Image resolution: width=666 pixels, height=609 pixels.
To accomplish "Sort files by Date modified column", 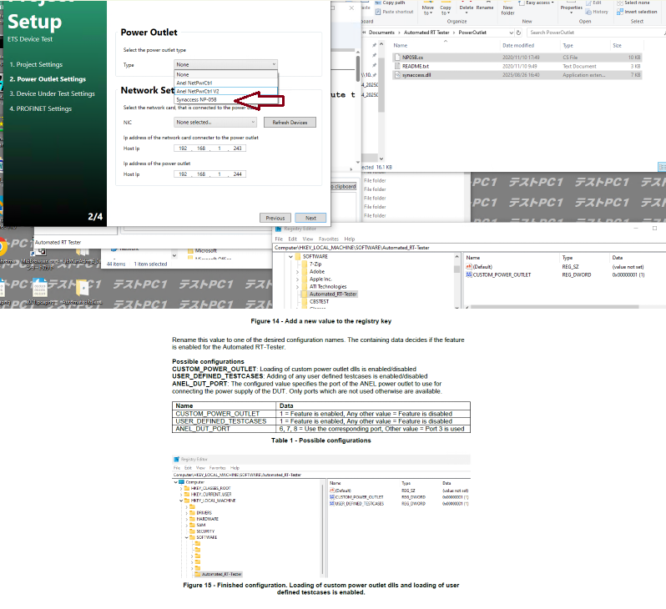I will pos(518,45).
